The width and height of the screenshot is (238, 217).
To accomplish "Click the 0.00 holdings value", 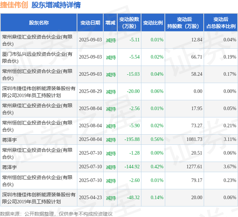I will tap(198, 91).
